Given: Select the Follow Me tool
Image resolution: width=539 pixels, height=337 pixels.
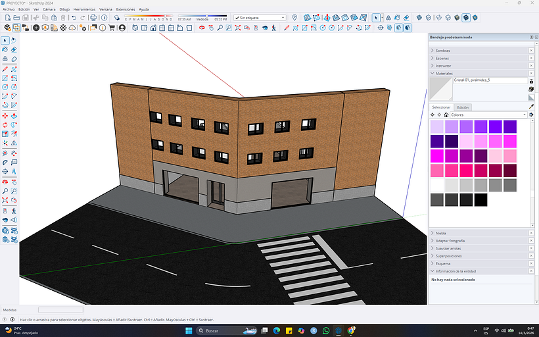Looking at the screenshot, I should click(x=14, y=124).
